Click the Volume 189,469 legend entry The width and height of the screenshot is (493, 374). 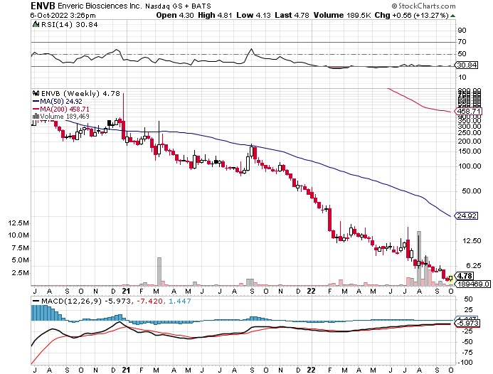pyautogui.click(x=65, y=117)
